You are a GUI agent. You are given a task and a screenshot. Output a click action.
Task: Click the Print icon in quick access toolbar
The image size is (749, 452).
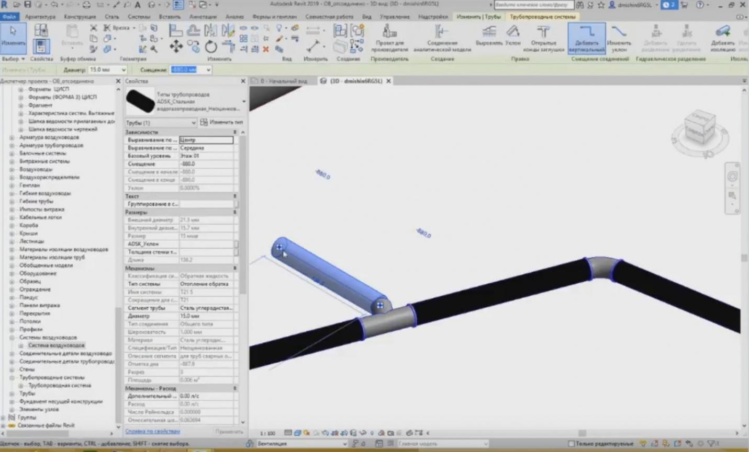click(x=86, y=5)
